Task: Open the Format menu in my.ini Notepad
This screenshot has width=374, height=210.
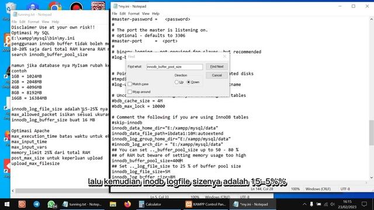Action: (134, 13)
